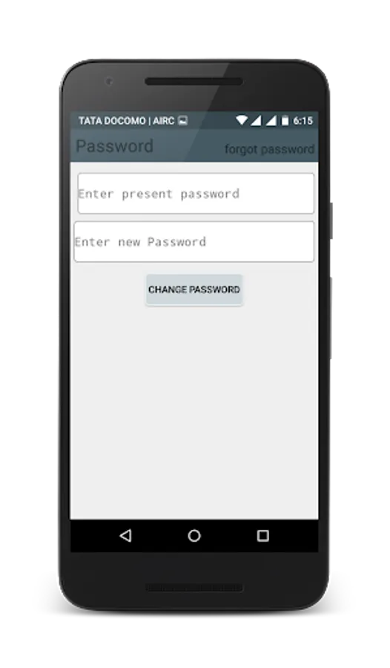The height and width of the screenshot is (668, 390).
Task: Click the CHANGE PASSWORD button
Action: point(194,289)
